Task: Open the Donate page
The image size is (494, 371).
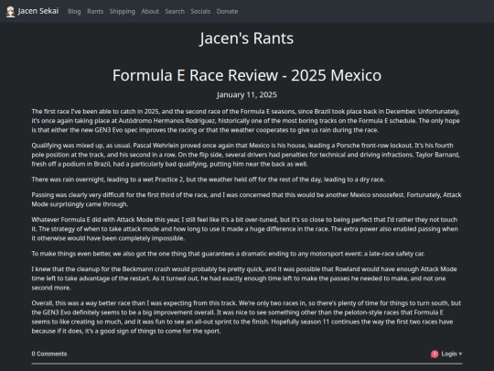Action: pyautogui.click(x=227, y=11)
